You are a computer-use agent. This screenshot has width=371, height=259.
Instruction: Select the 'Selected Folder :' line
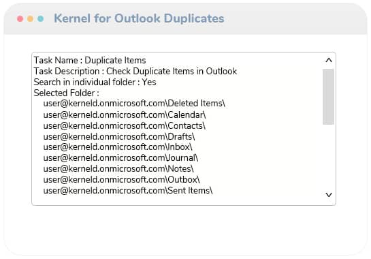(x=66, y=93)
